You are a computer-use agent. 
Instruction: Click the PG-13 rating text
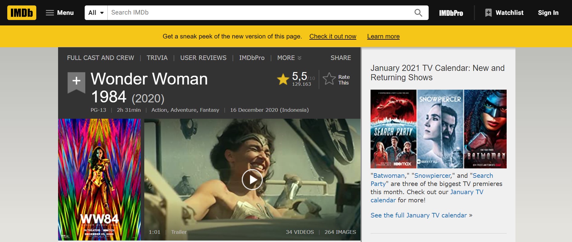click(x=98, y=110)
